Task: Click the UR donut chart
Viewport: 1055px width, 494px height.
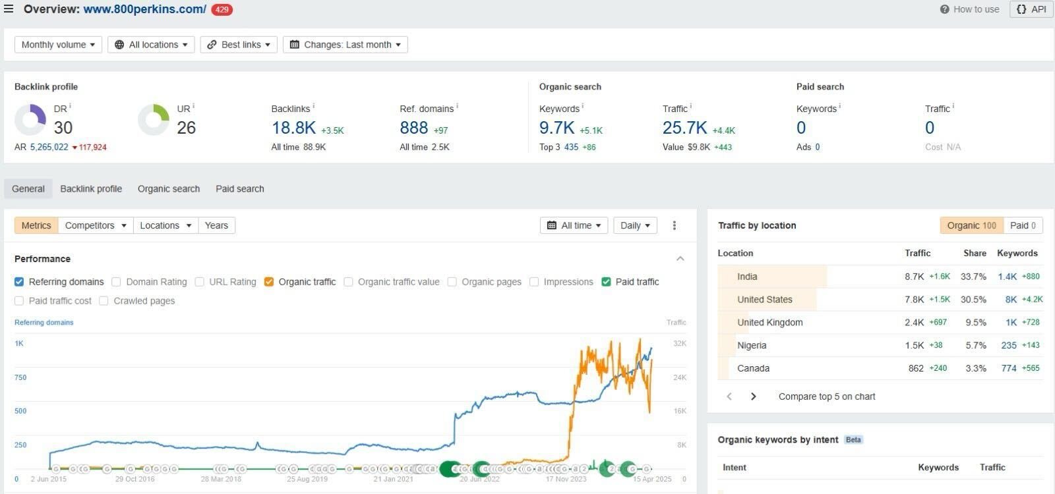Action: tap(154, 120)
